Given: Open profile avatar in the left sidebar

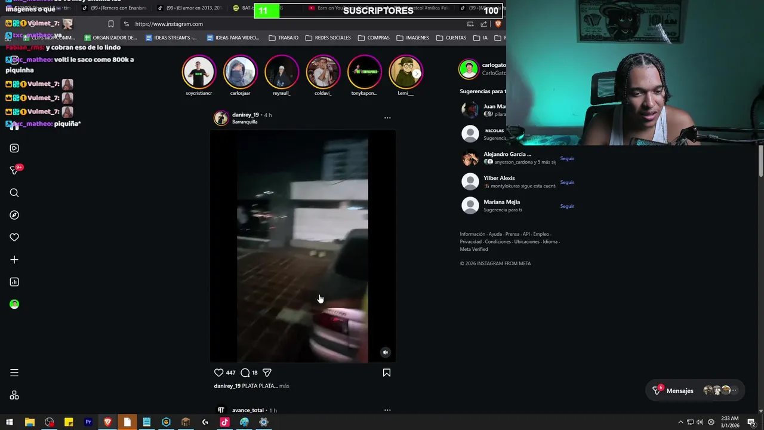Looking at the screenshot, I should point(14,304).
